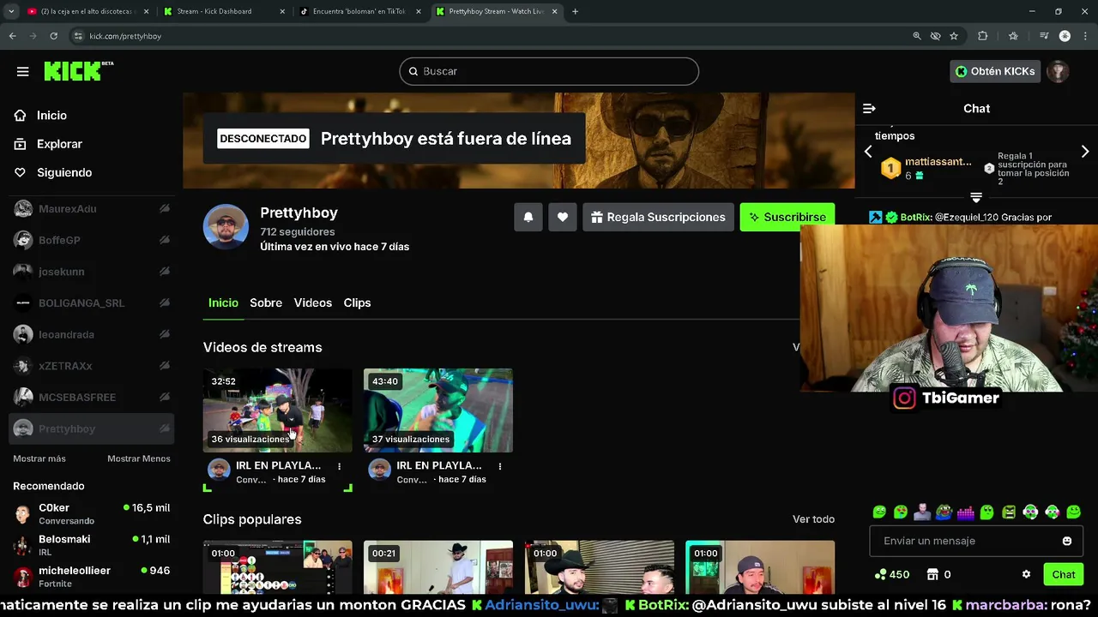This screenshot has height=617, width=1098.
Task: Switch to the TikTok 'boloman' browser tab
Action: [x=359, y=11]
